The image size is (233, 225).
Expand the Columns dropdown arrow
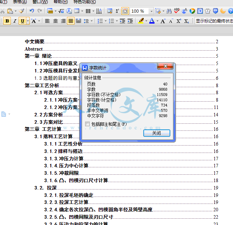93,11
